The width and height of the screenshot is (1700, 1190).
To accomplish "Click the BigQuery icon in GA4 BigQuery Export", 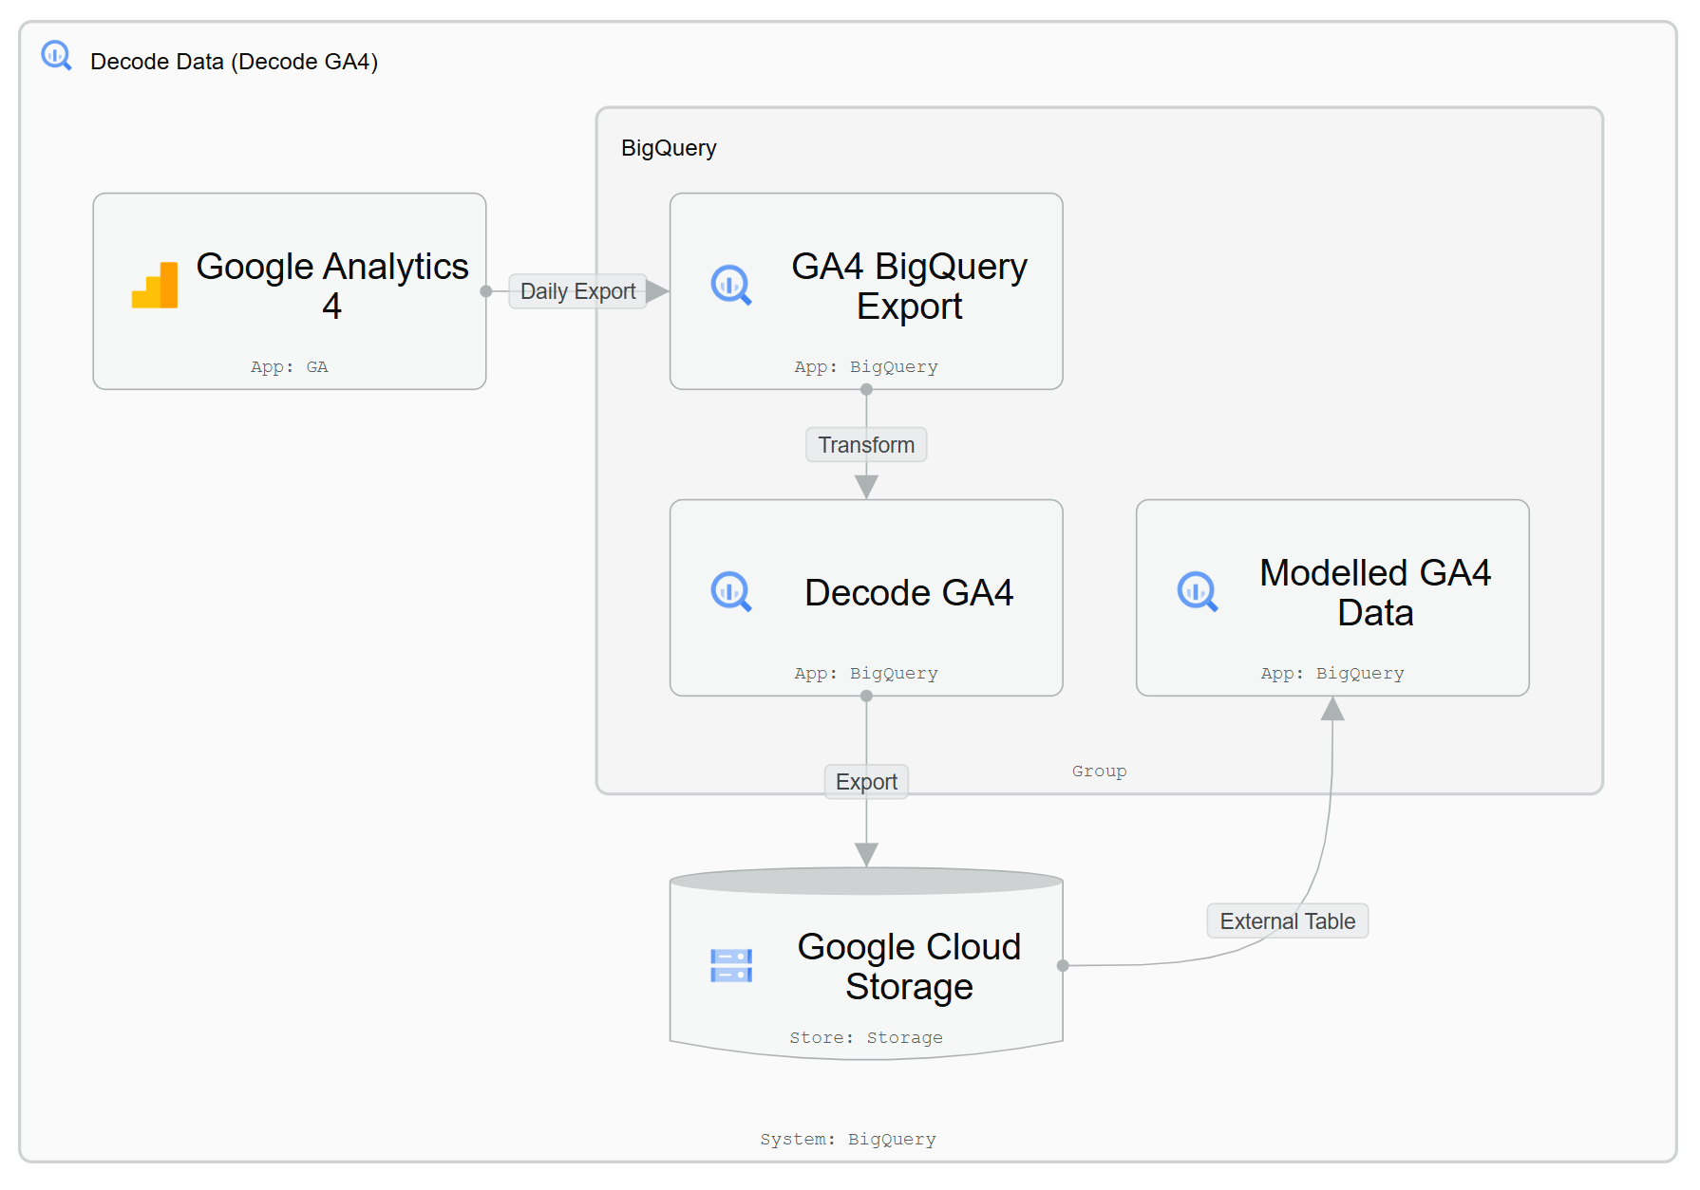I will pos(731,286).
